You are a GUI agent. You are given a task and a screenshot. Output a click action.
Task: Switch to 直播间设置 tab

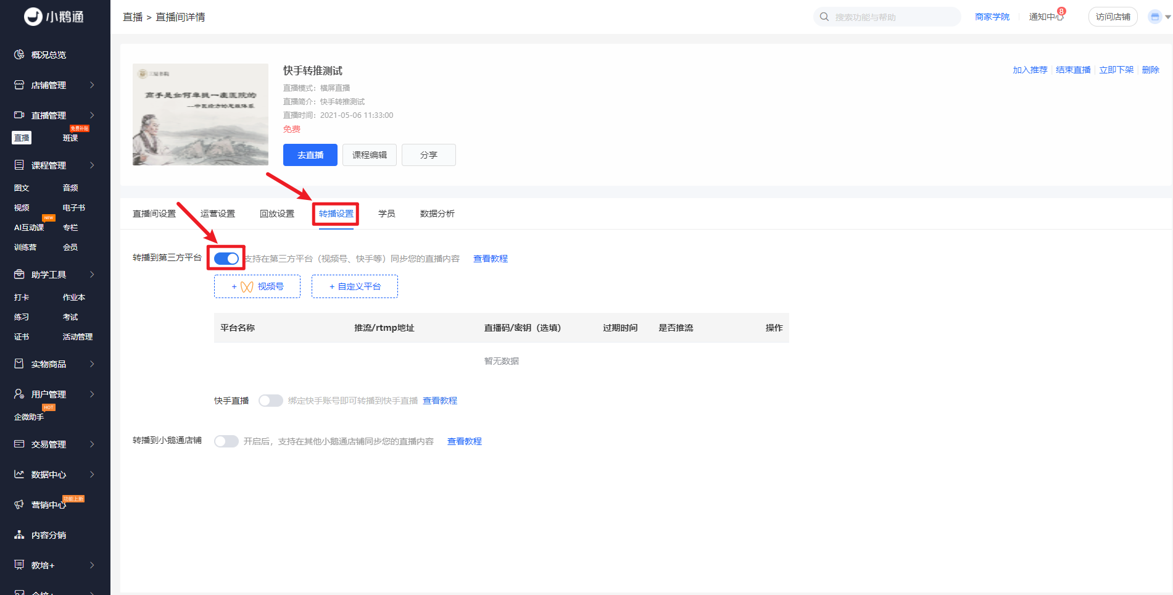pyautogui.click(x=154, y=214)
